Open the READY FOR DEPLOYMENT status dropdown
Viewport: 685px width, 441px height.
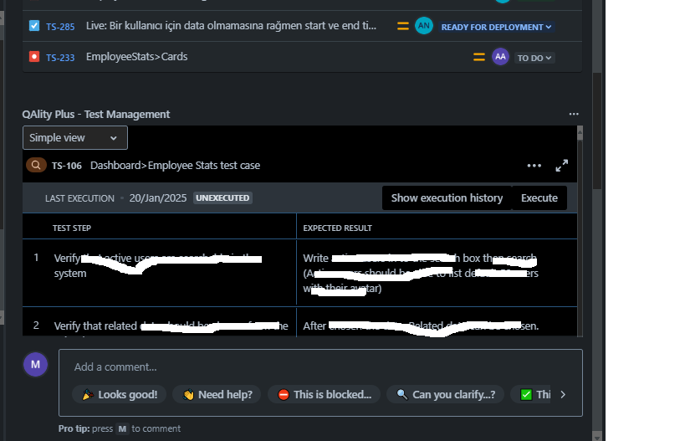[x=496, y=27]
